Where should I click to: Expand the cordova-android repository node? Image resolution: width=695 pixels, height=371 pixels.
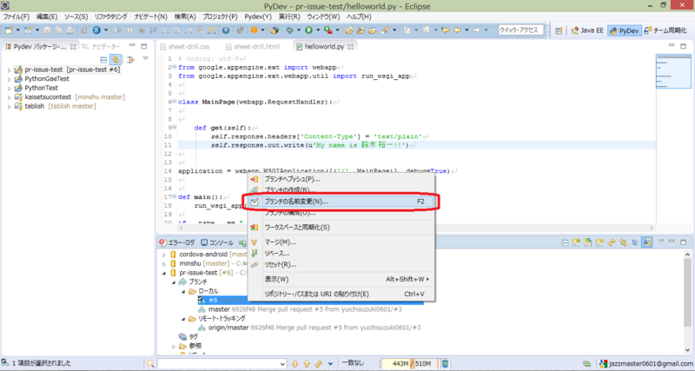point(164,255)
